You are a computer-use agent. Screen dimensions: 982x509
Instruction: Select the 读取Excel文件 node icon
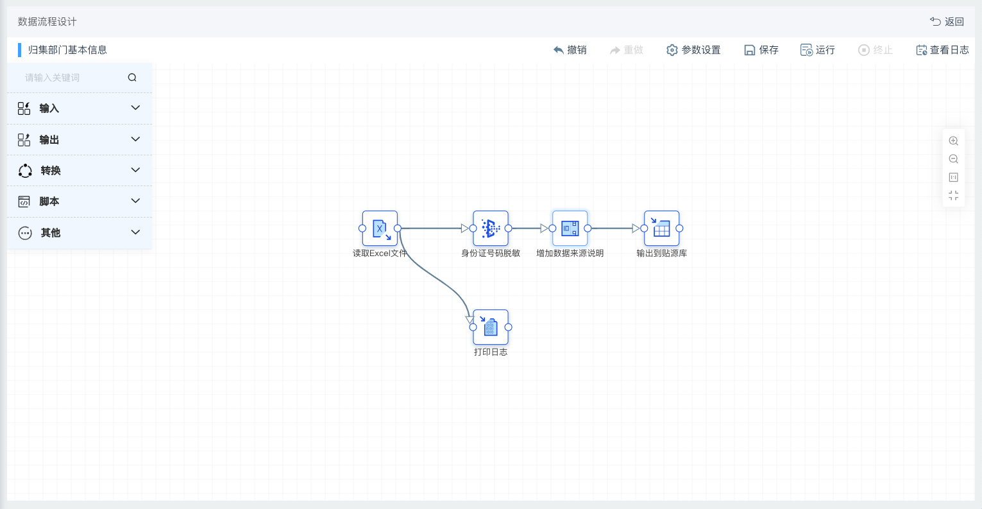pos(380,228)
